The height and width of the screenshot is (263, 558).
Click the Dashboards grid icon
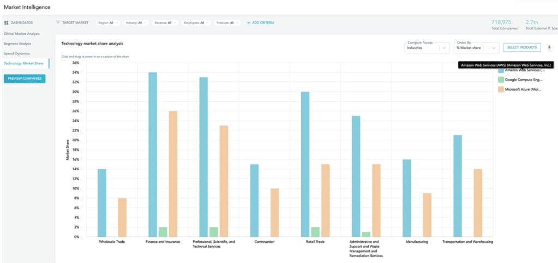[6, 22]
